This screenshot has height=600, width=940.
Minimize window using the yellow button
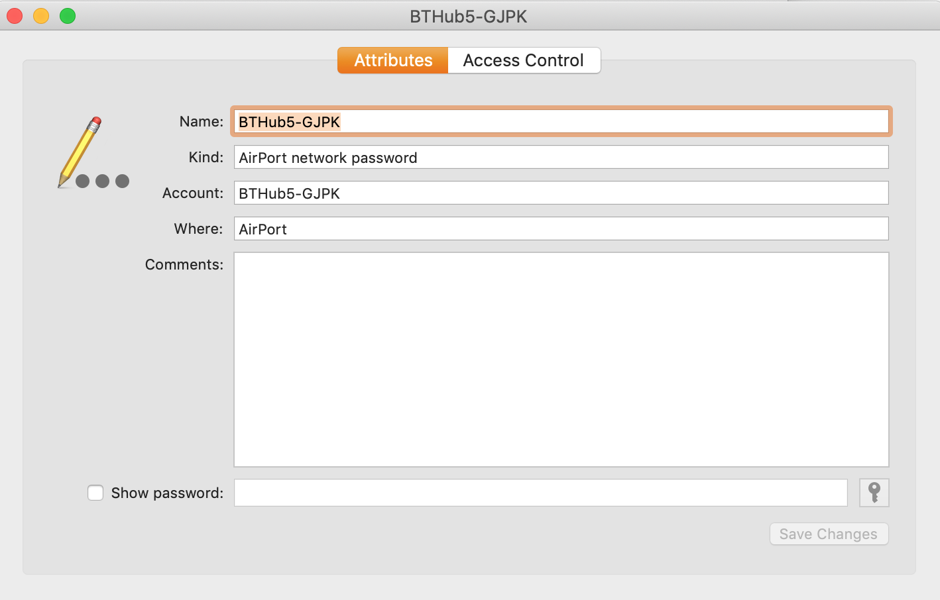tap(41, 16)
